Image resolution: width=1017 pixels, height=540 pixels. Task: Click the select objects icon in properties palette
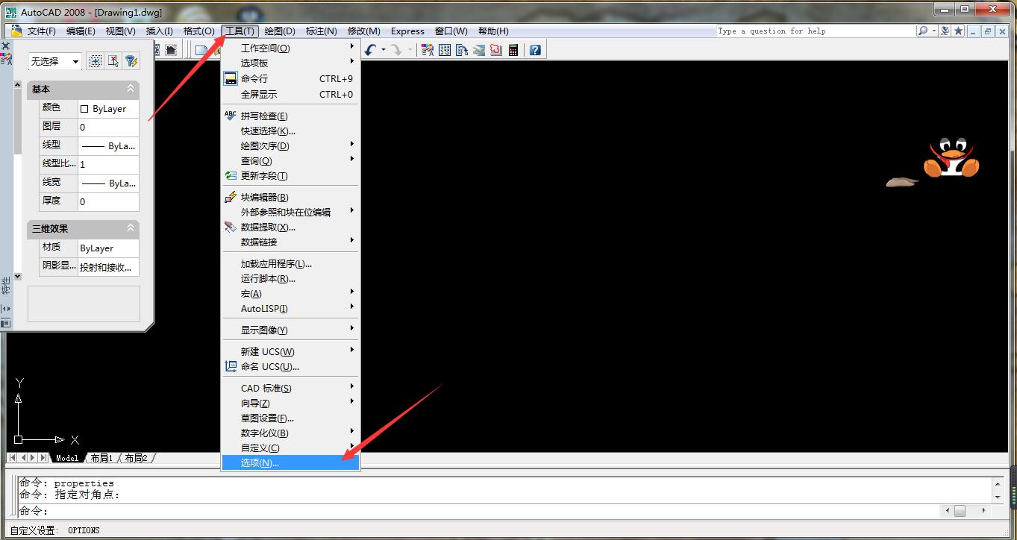point(113,61)
